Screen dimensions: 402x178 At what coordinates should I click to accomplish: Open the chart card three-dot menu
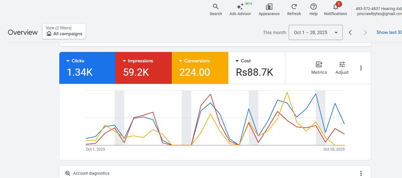coord(361,68)
